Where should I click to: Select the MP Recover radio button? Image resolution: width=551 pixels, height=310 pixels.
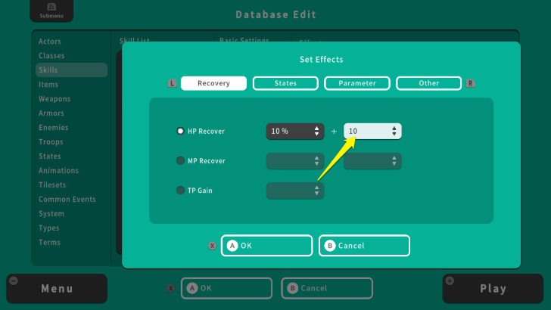[180, 161]
